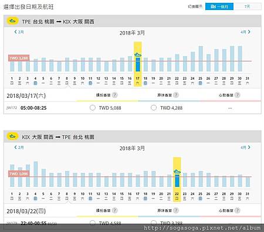Go to next month 4月 in KIX→TPE chart

(x=245, y=147)
